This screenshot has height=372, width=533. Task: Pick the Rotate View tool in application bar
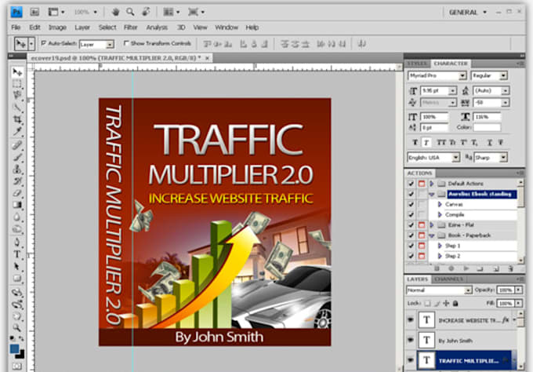pyautogui.click(x=146, y=13)
